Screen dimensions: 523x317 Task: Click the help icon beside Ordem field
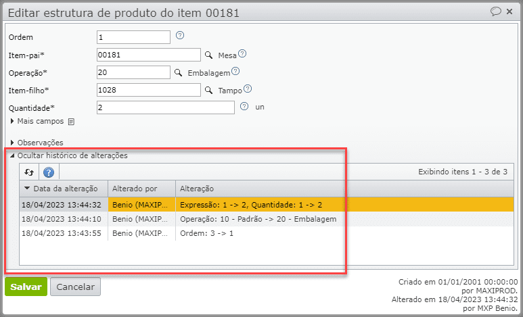[180, 36]
